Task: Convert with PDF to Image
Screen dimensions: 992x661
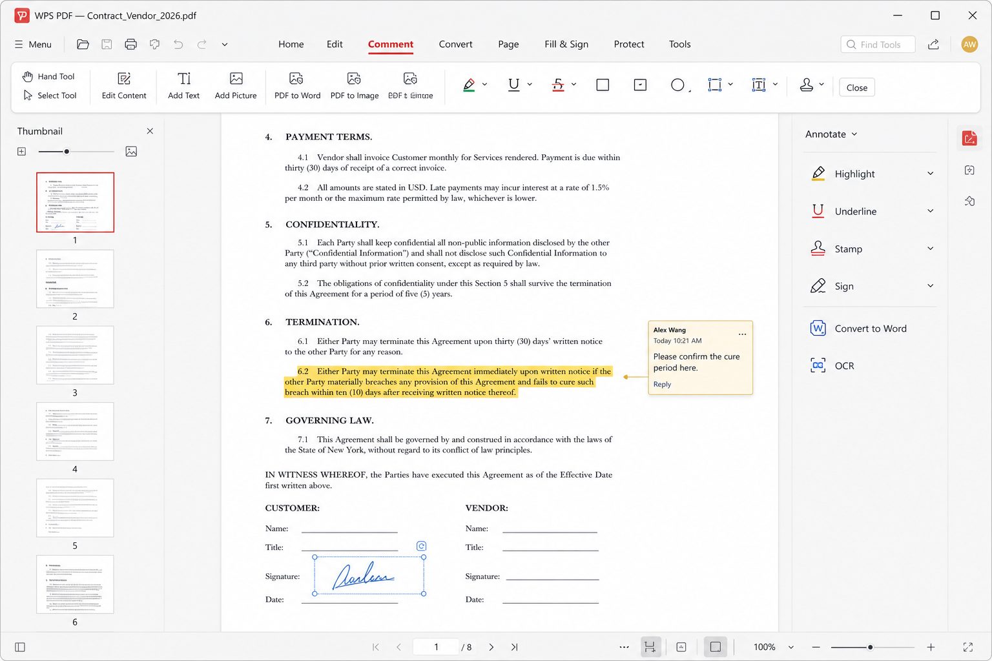Action: point(355,86)
